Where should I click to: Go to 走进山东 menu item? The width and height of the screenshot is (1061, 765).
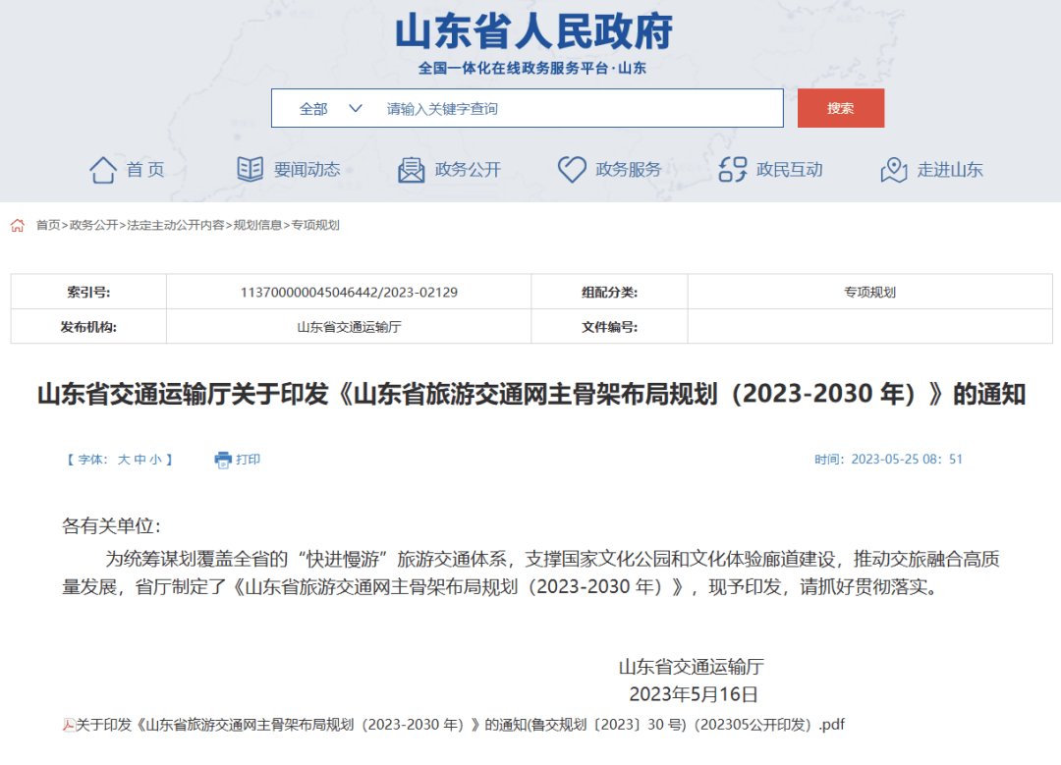pos(949,170)
